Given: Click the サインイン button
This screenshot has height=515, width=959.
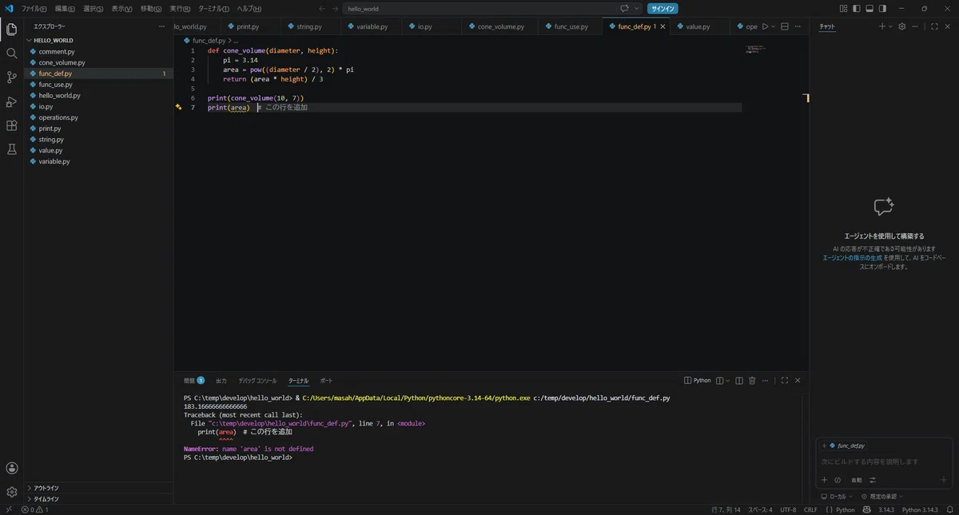Looking at the screenshot, I should [663, 9].
